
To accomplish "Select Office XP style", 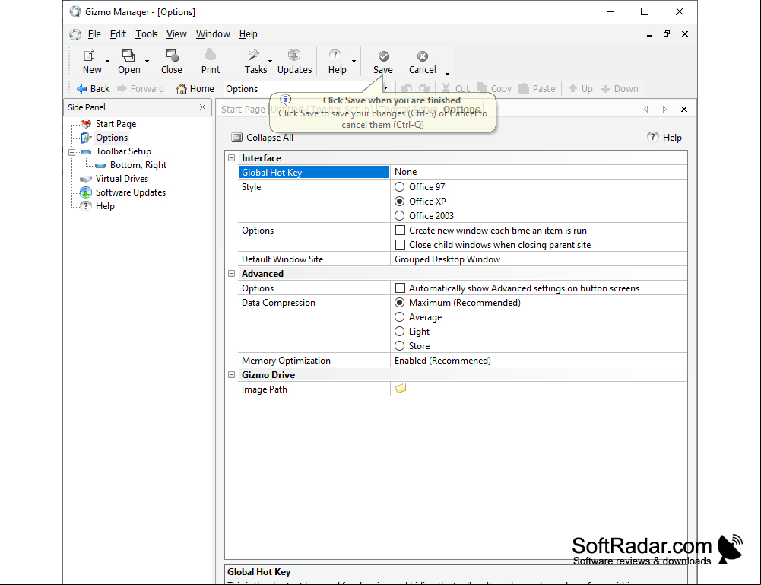I will pos(399,201).
